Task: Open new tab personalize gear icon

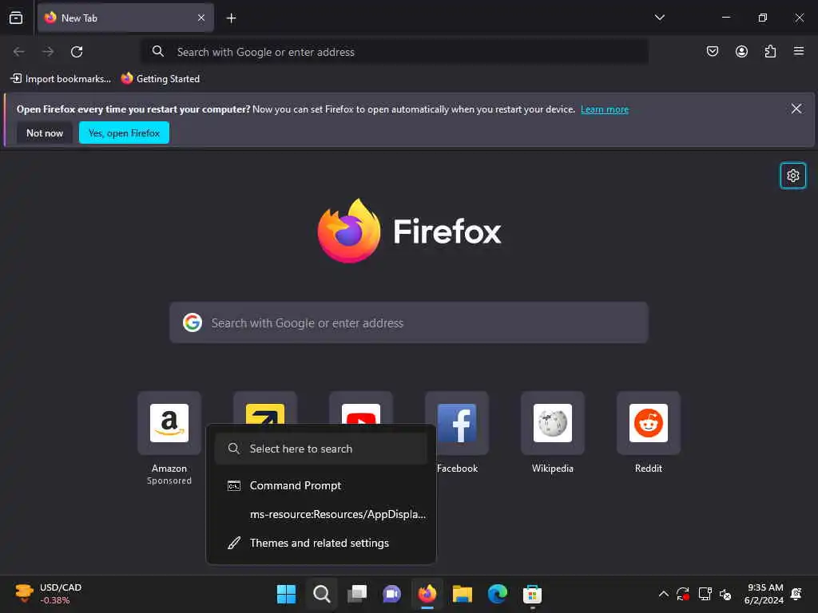Action: click(793, 176)
